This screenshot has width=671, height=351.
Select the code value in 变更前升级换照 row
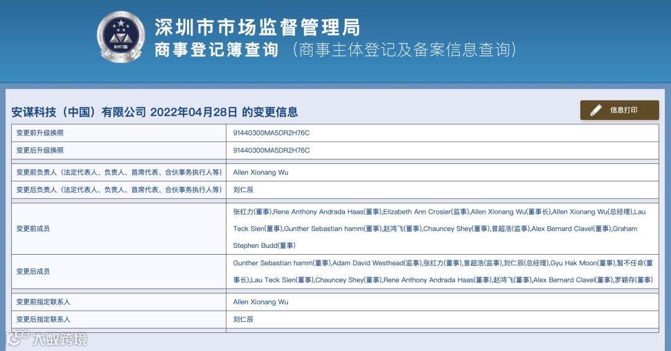pos(272,133)
